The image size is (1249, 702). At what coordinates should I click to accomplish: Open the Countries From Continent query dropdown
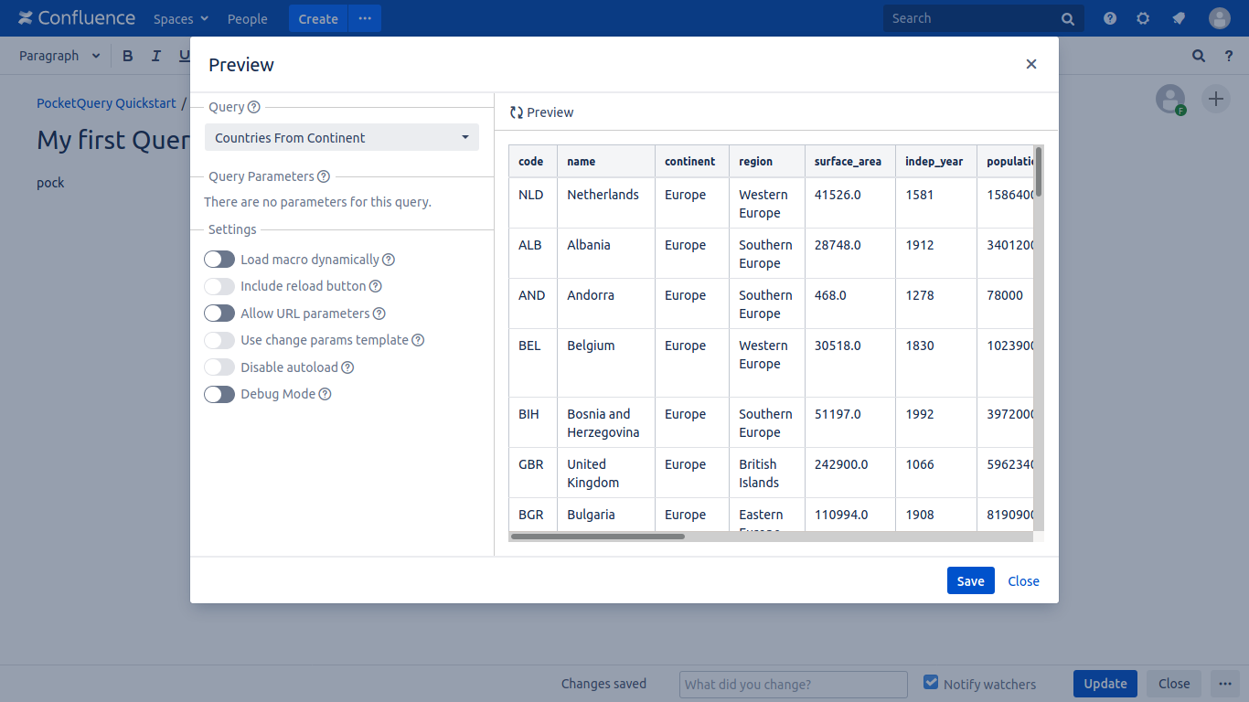[341, 138]
